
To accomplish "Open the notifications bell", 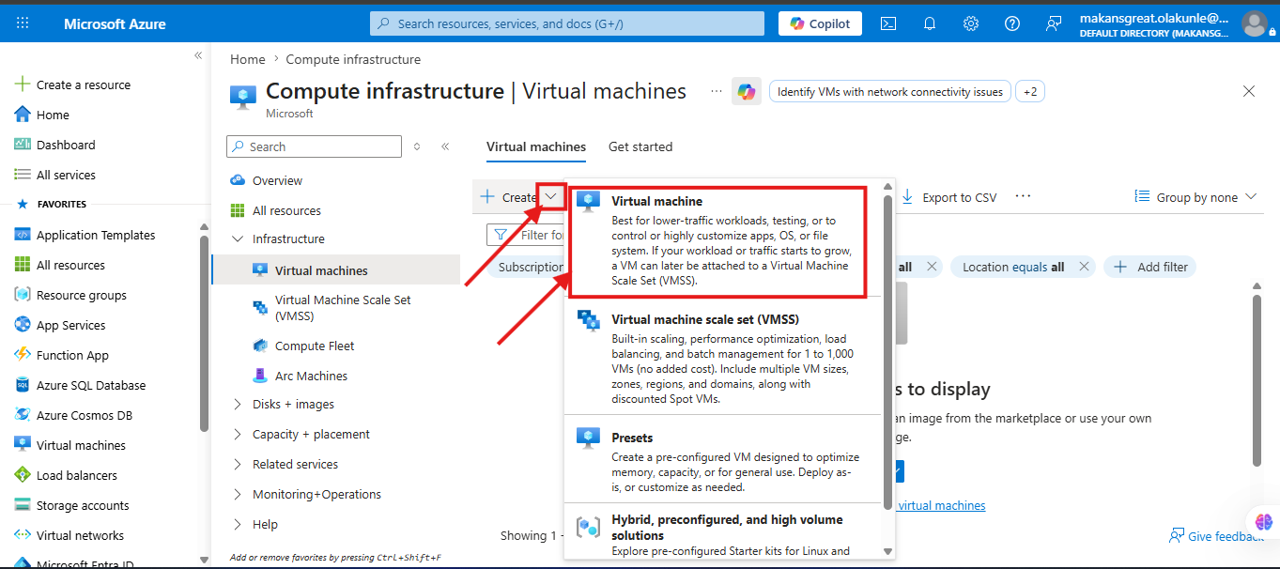I will point(930,23).
